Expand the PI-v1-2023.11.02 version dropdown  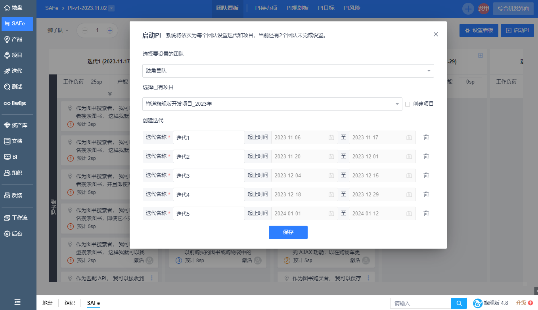pos(111,8)
